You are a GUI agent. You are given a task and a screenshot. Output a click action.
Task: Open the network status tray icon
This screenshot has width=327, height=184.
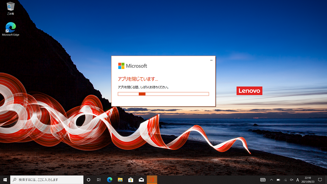point(285,180)
